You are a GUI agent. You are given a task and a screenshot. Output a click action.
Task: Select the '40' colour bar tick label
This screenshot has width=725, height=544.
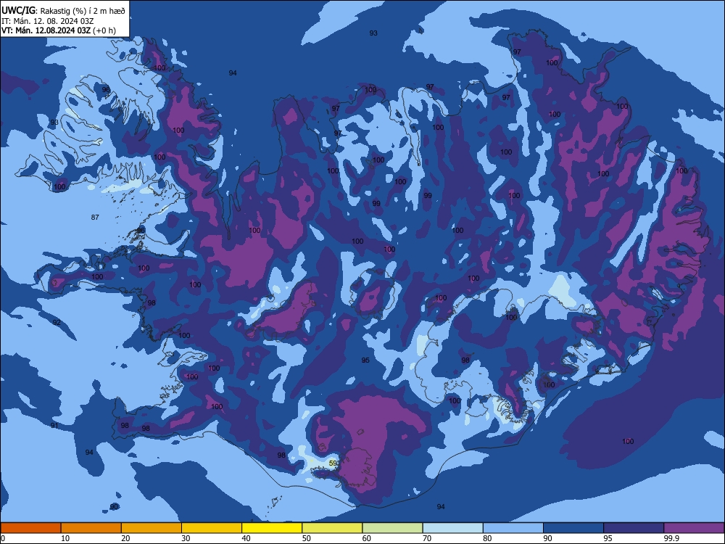(x=246, y=538)
